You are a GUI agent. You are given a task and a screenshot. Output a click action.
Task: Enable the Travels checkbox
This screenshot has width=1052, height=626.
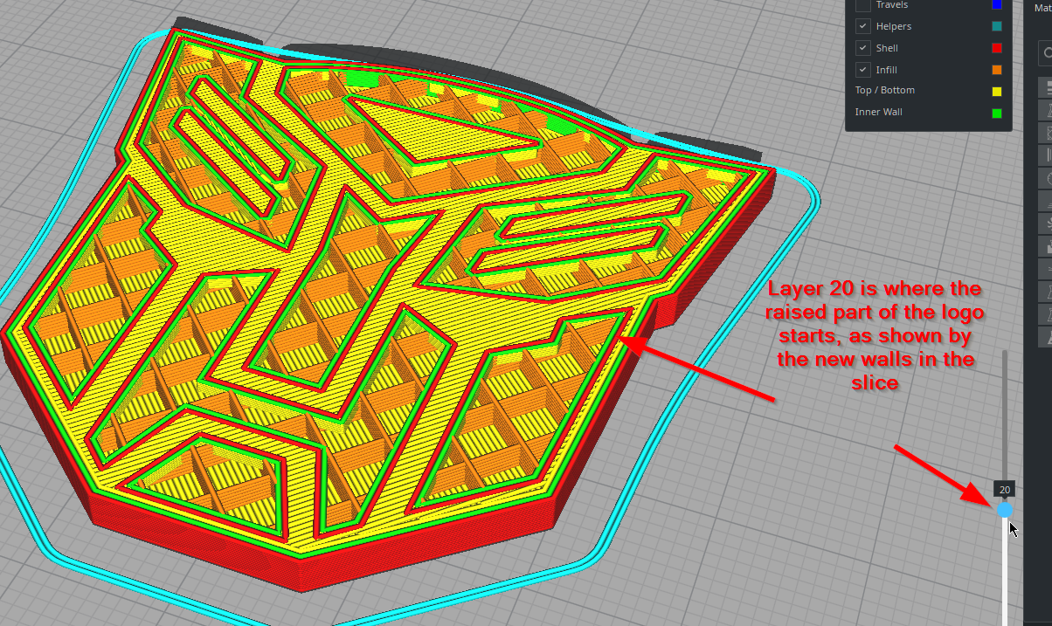point(862,5)
